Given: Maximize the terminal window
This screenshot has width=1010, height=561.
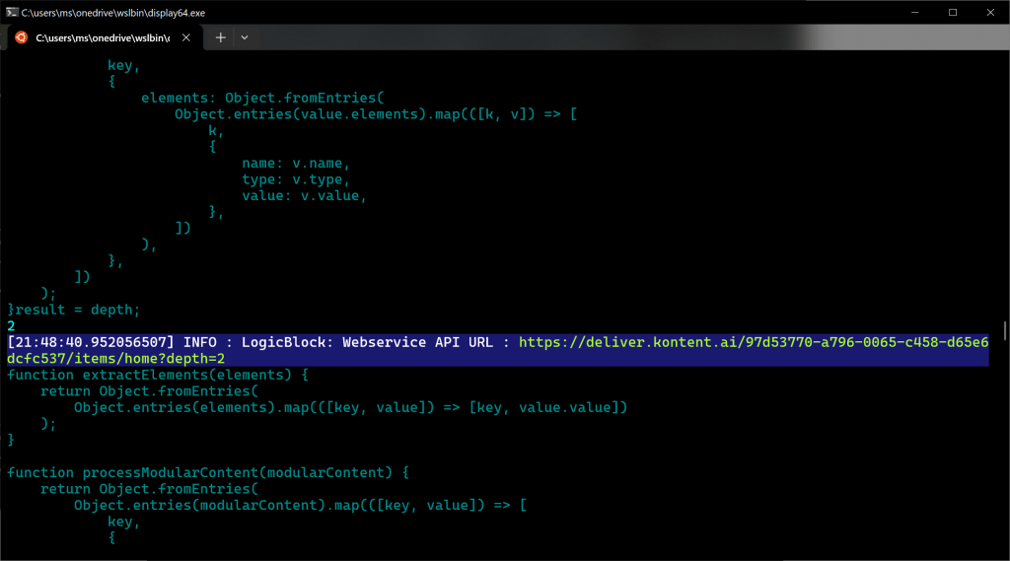Looking at the screenshot, I should (x=953, y=12).
